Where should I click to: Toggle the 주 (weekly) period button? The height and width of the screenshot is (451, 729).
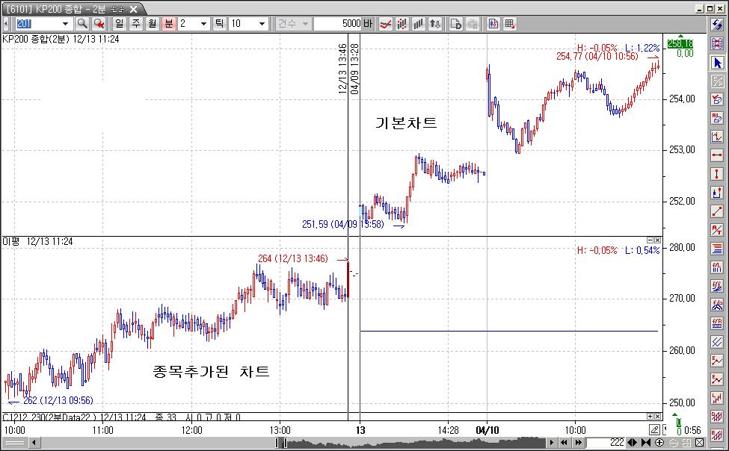coord(135,24)
